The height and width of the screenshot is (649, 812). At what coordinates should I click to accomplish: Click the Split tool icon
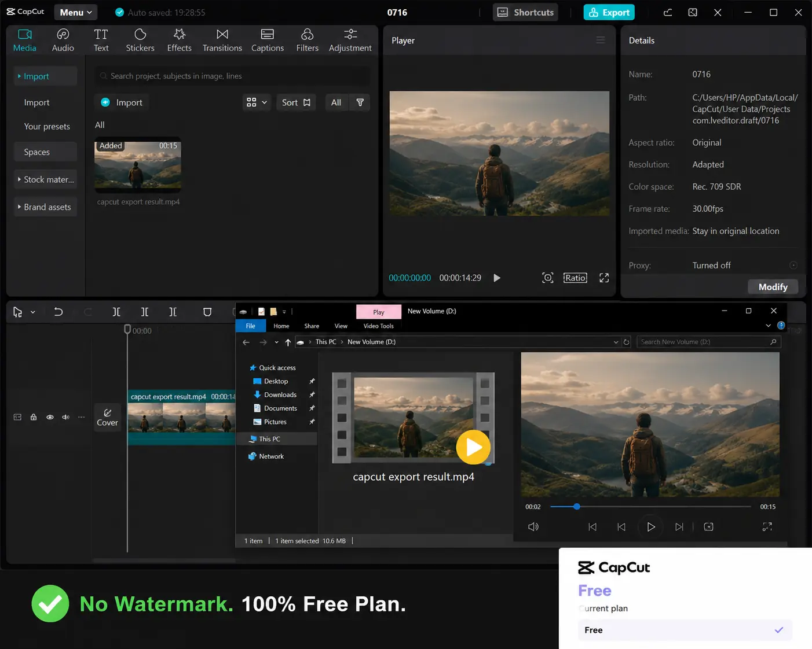pyautogui.click(x=116, y=312)
